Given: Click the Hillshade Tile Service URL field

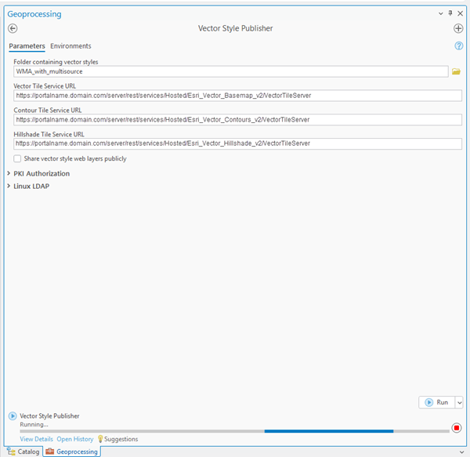Looking at the screenshot, I should pyautogui.click(x=237, y=143).
